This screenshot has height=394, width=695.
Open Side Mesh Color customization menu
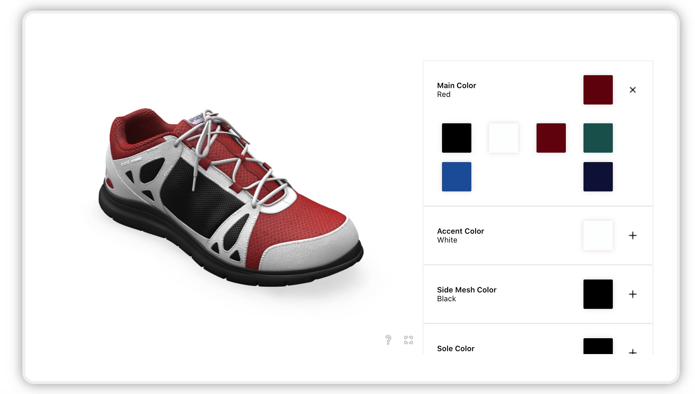[633, 294]
